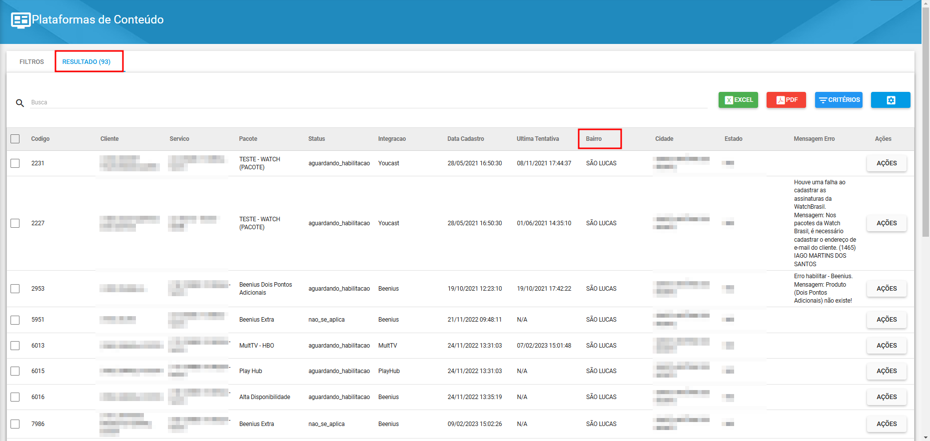Click the 'Alta Disponibilidade' pacote cell

pyautogui.click(x=264, y=397)
